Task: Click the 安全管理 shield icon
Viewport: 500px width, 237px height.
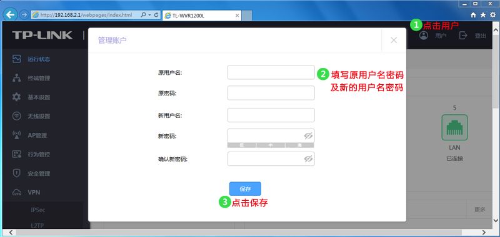Action: pyautogui.click(x=17, y=173)
